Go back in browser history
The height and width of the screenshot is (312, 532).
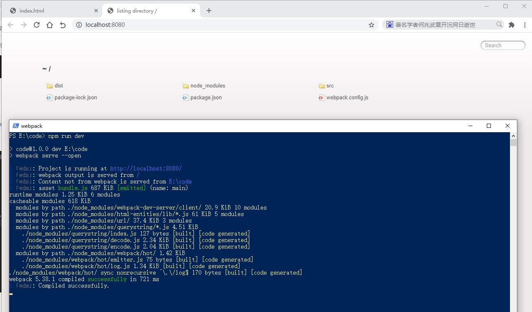pos(11,25)
